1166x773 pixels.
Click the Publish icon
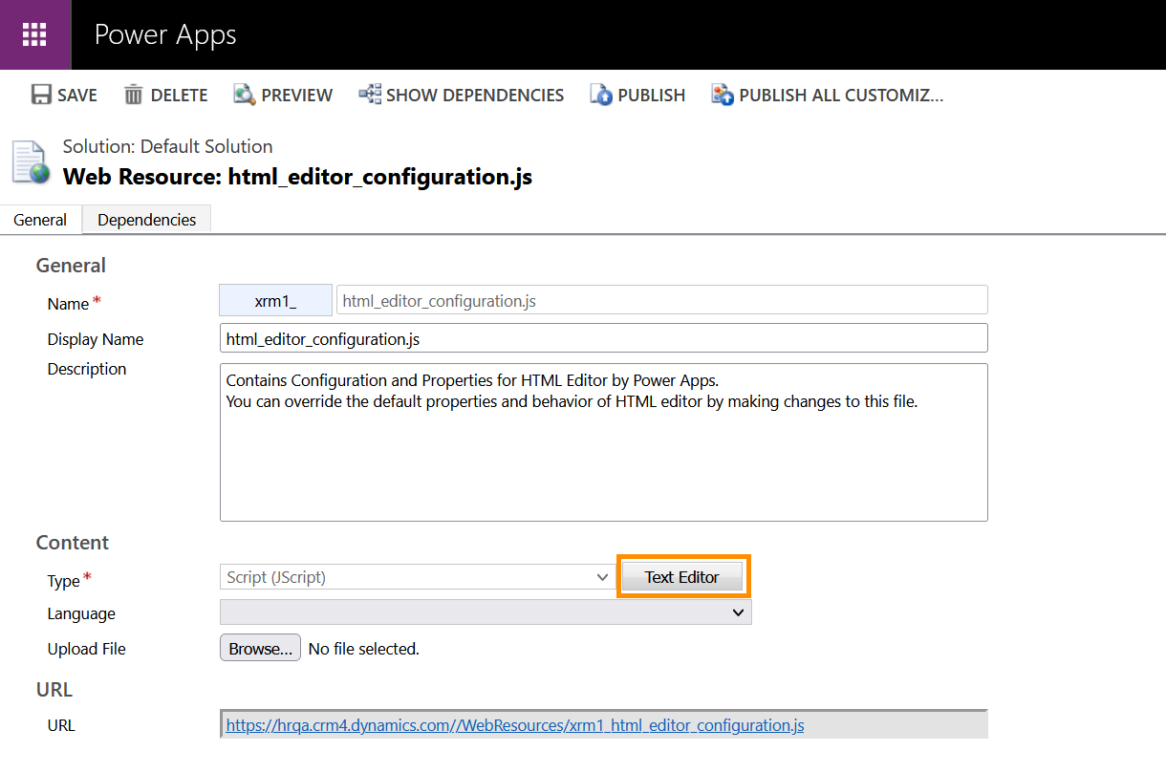coord(601,95)
